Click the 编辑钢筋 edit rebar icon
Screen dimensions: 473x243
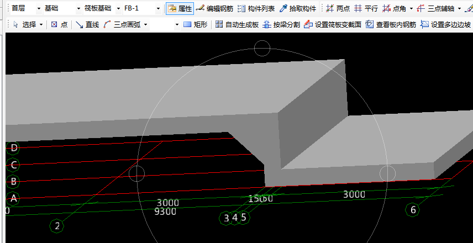tap(200, 9)
